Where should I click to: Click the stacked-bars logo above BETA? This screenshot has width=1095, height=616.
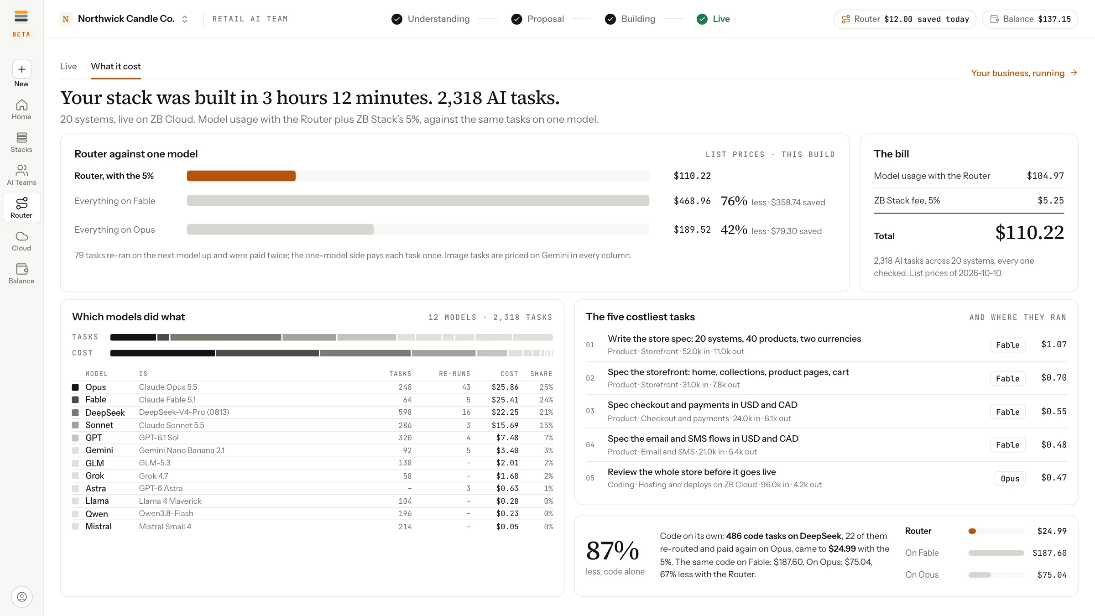(x=21, y=17)
